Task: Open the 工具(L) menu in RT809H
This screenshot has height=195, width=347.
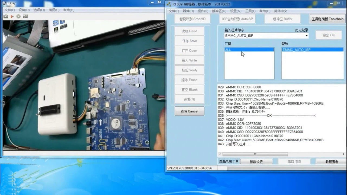Action: point(250,11)
